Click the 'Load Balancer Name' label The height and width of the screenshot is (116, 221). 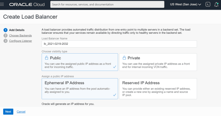pos(54,38)
